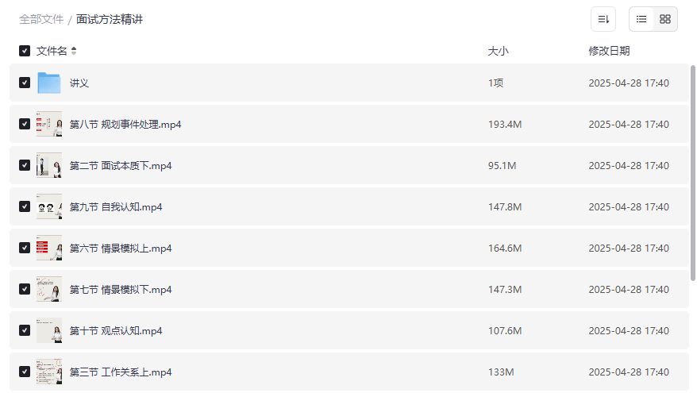Uncheck the 讲义 folder checkbox
Image resolution: width=697 pixels, height=393 pixels.
tap(25, 83)
